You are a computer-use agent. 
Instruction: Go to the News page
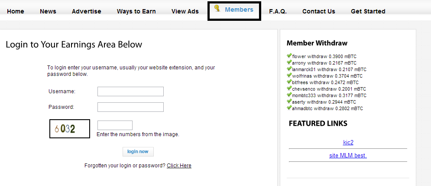48,11
